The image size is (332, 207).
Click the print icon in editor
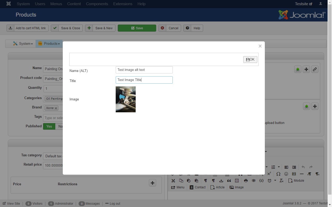(246, 181)
